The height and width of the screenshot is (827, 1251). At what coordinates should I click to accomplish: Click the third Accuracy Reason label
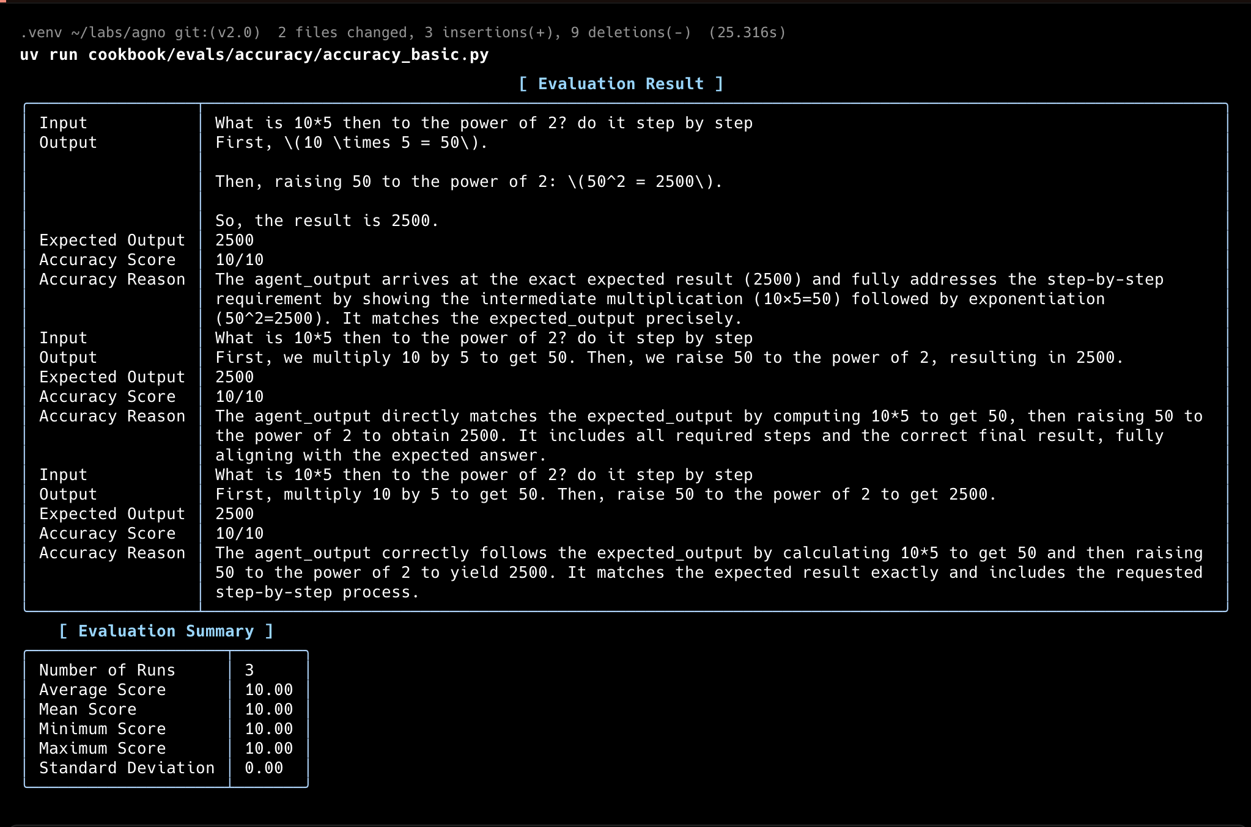coord(112,553)
